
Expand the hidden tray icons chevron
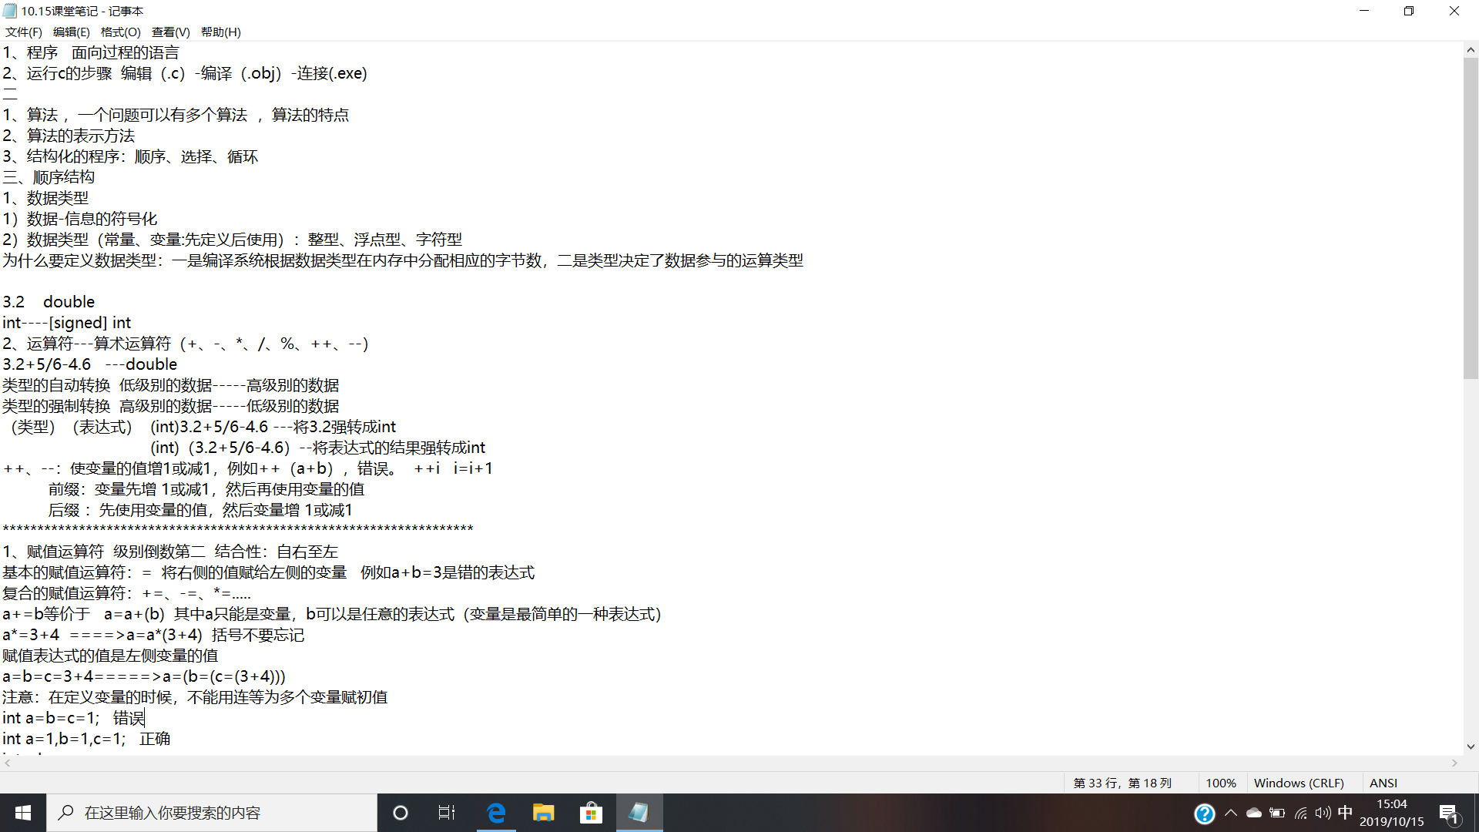point(1230,813)
